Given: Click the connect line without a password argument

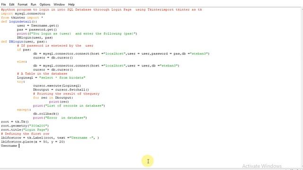Looking at the screenshot, I should 106,66.
